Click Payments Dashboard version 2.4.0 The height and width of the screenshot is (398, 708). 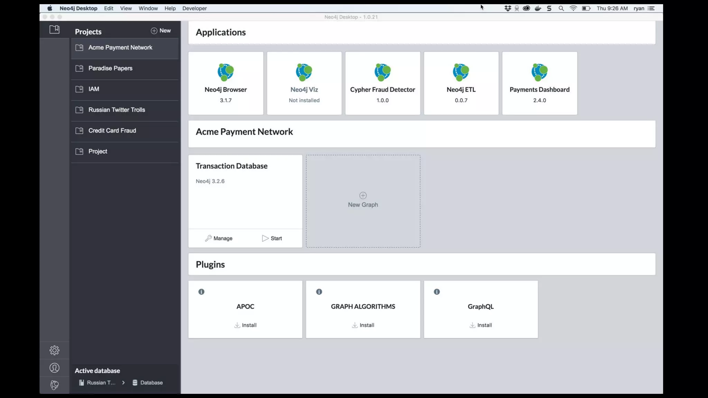540,100
